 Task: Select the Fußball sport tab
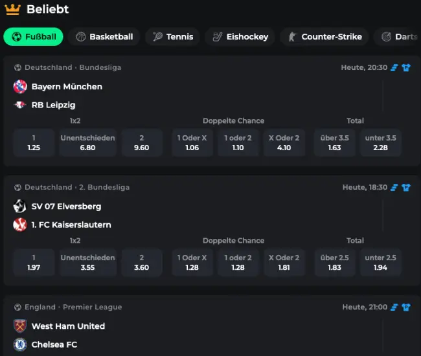point(33,37)
